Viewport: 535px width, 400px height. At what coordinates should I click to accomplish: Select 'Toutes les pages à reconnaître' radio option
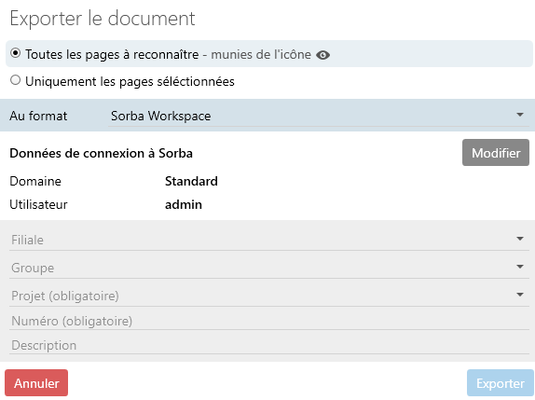point(15,53)
